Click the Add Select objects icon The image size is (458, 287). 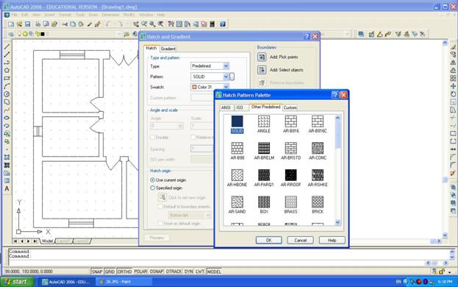[x=262, y=70]
